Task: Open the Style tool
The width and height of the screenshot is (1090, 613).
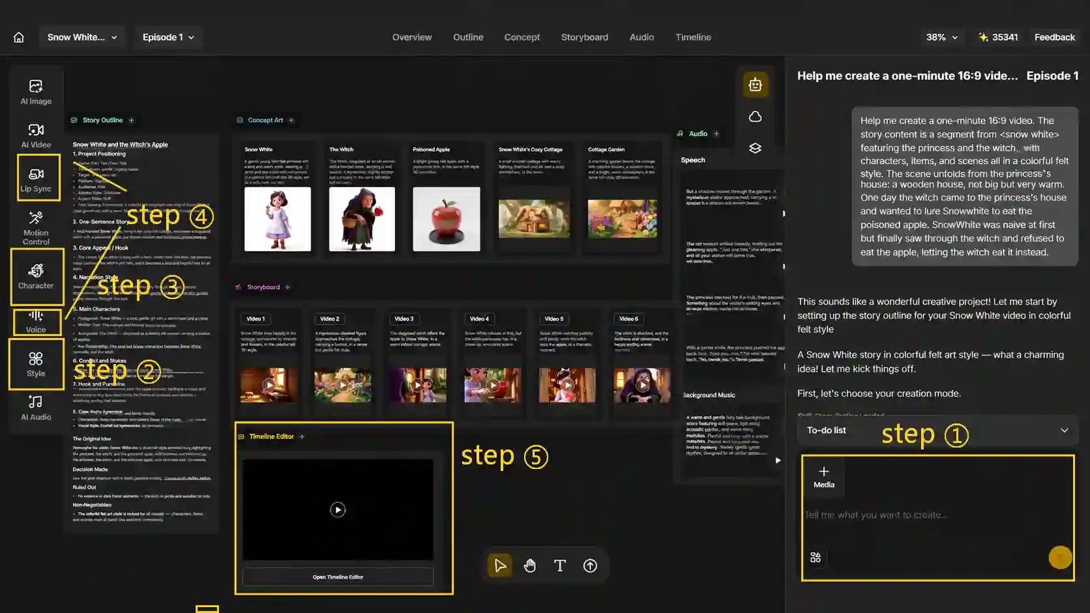Action: [x=36, y=364]
